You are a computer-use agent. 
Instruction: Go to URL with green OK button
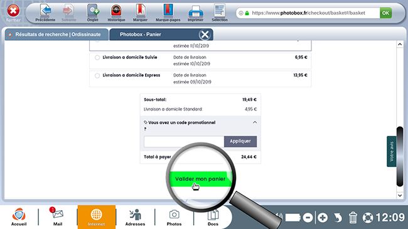[385, 13]
